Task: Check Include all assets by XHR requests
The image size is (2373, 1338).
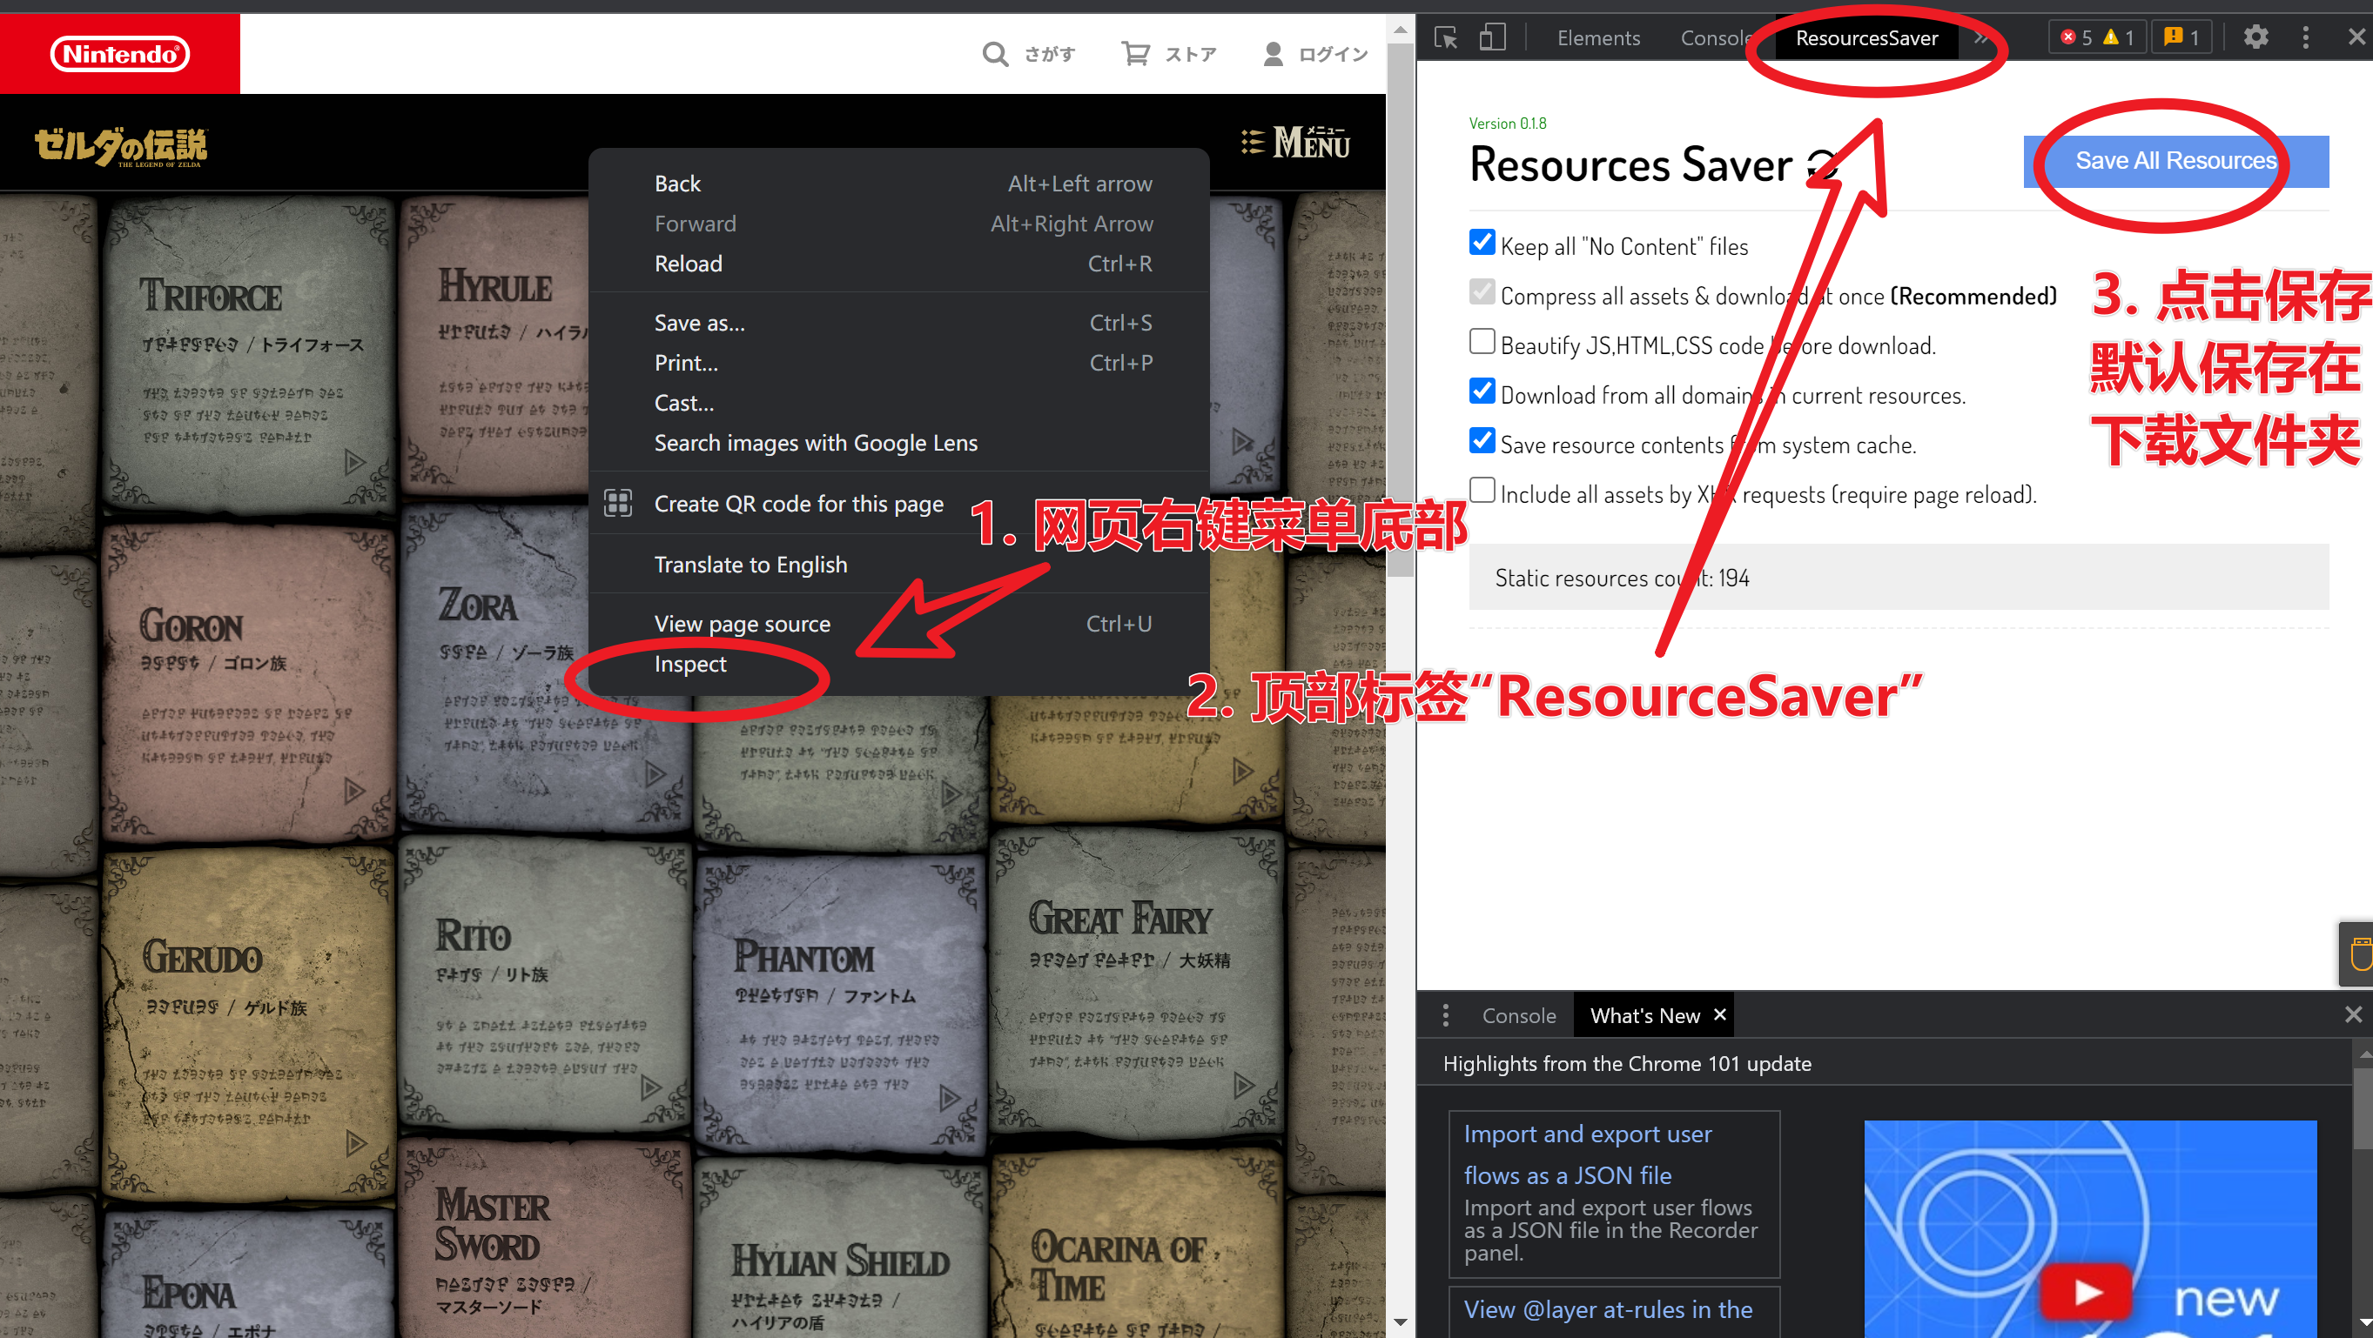Action: tap(1482, 490)
